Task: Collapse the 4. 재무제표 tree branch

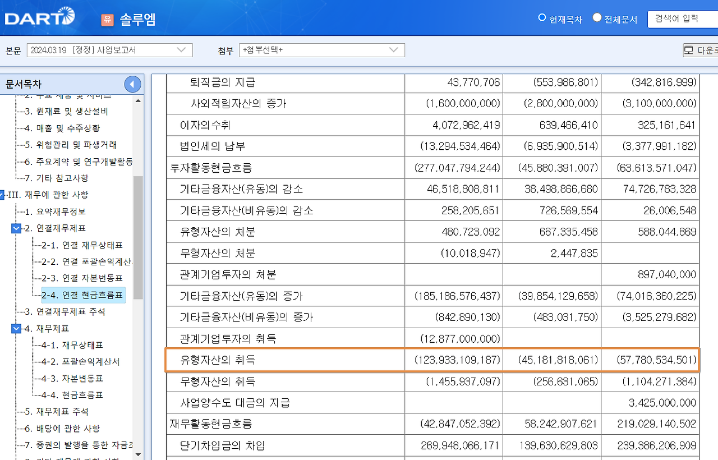Action: click(x=16, y=329)
